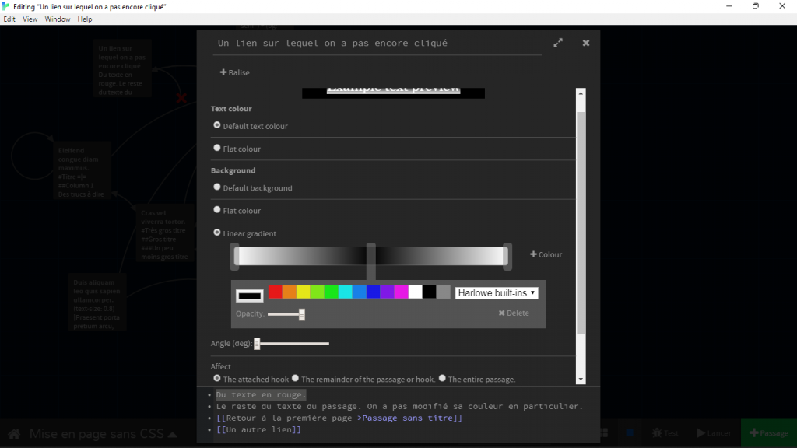The width and height of the screenshot is (797, 448).
Task: Pick the yellow colour swatch
Action: coord(303,292)
